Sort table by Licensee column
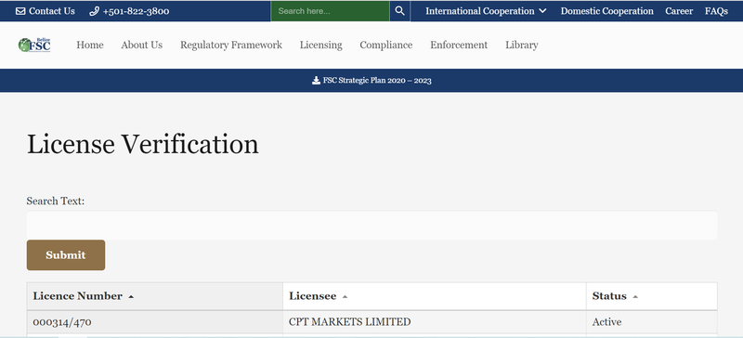Screen dimensions: 743x338 coord(435,296)
